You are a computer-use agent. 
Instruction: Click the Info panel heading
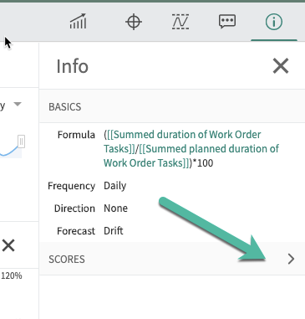click(73, 66)
